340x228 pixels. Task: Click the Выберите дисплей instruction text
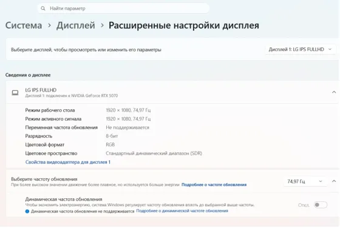86,50
